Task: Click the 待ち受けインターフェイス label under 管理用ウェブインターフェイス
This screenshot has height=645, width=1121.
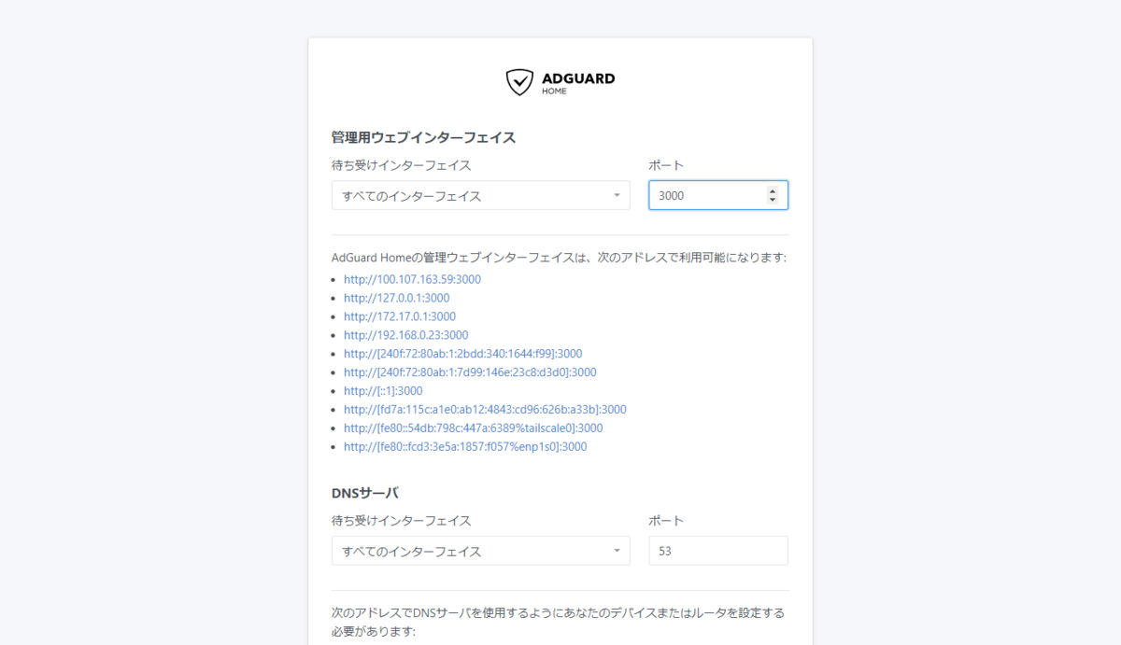Action: 402,165
